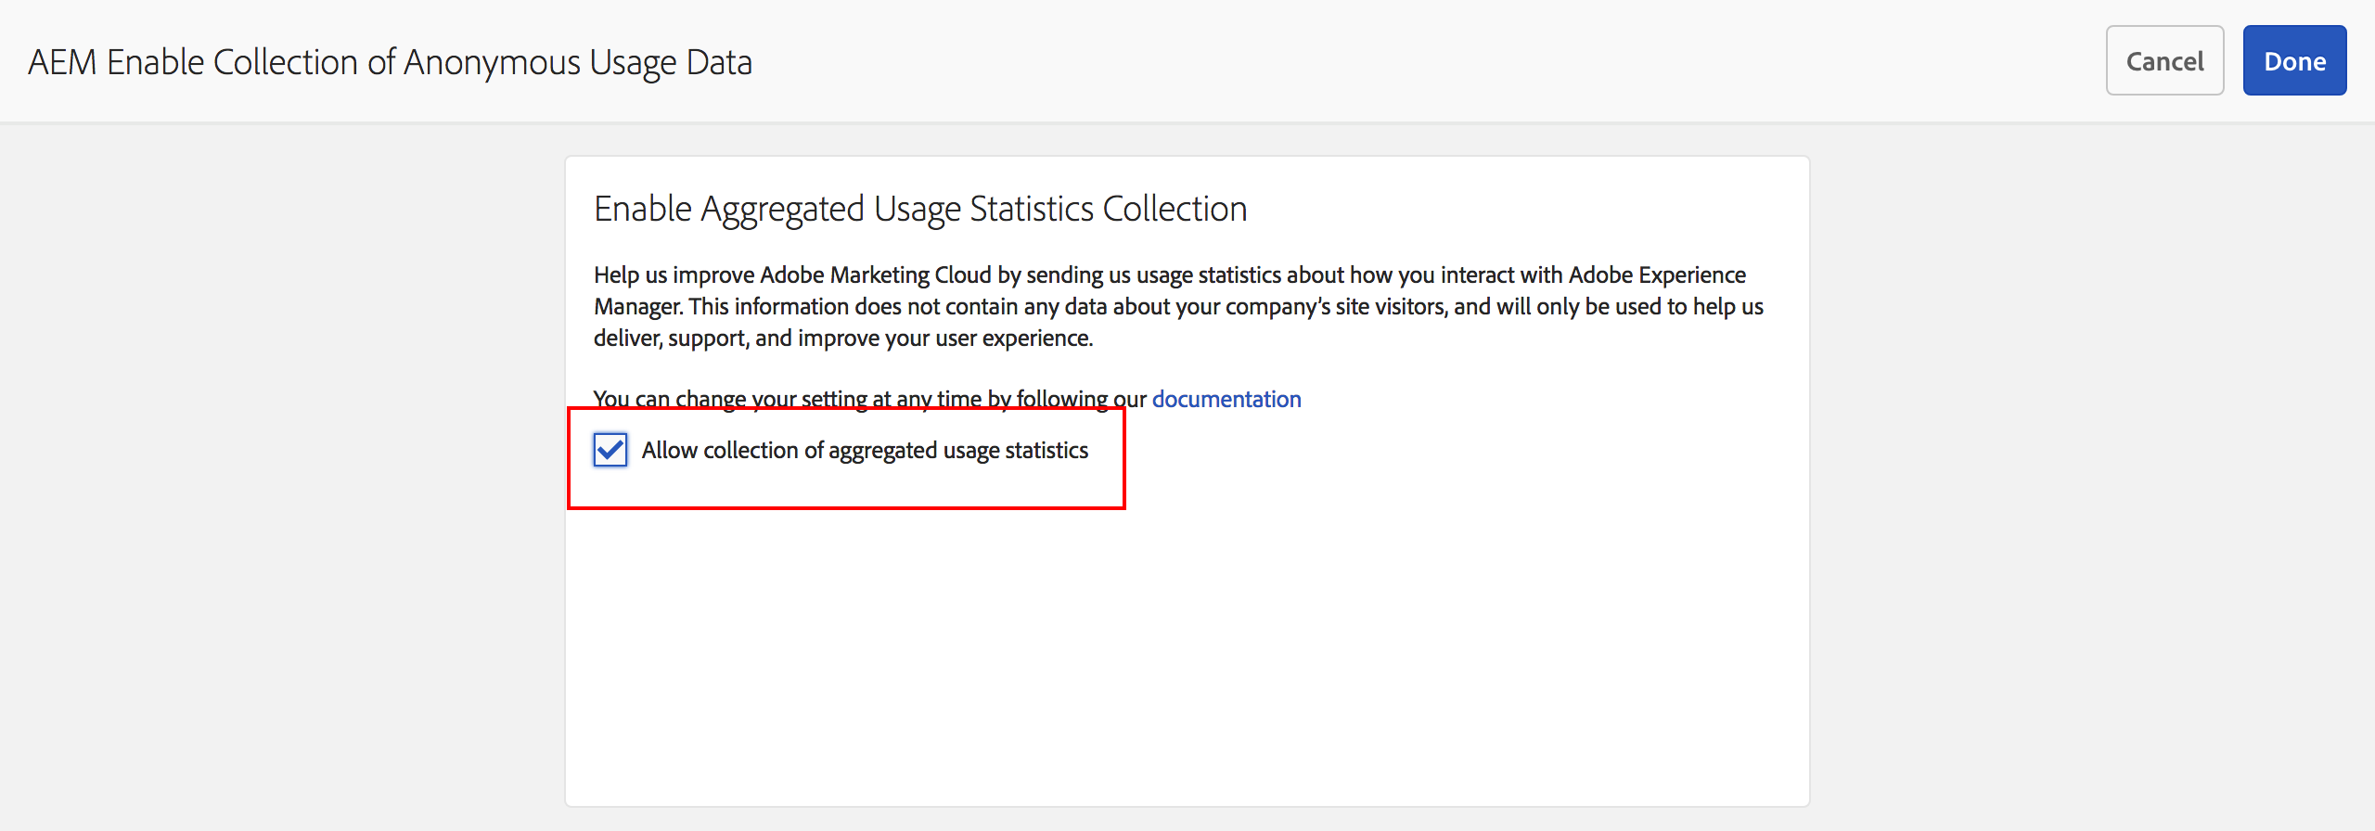Click empty header space left of Cancel

[1484, 61]
